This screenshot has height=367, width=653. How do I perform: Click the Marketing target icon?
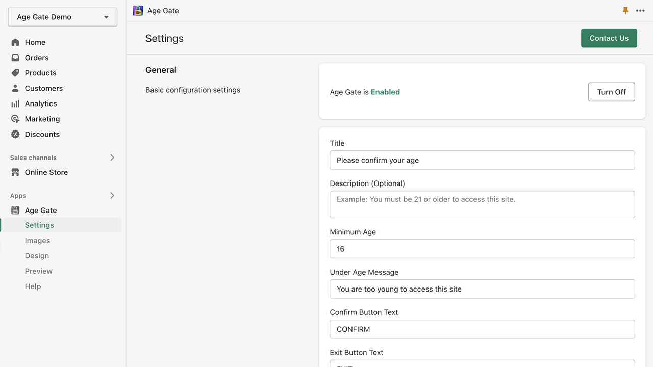[x=15, y=119]
